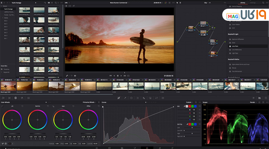
Task: Select the qualifier eyedropper icon below the viewer
Action: click(67, 76)
